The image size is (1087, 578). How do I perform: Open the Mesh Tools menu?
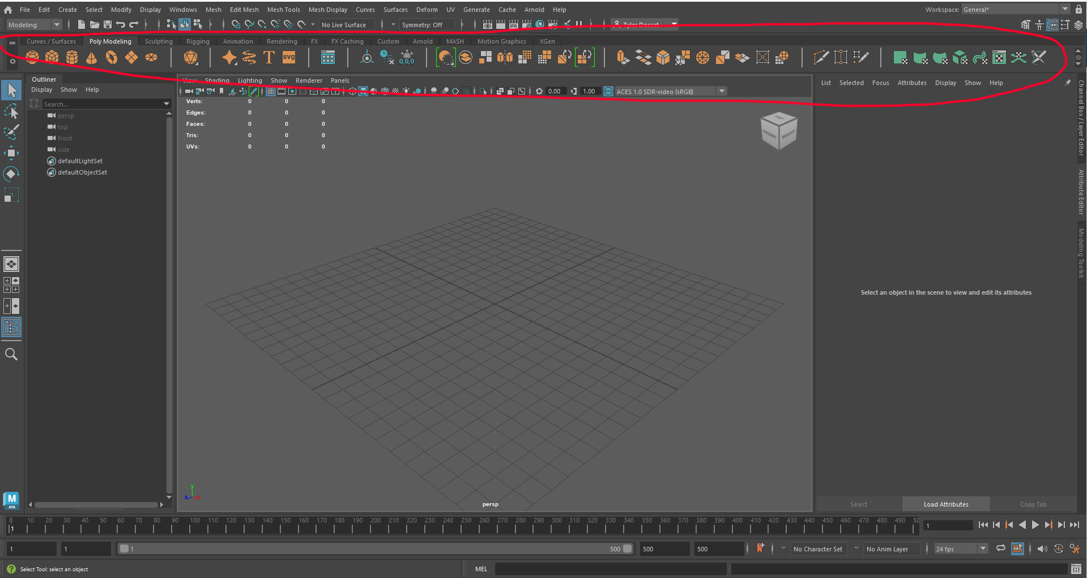coord(284,10)
